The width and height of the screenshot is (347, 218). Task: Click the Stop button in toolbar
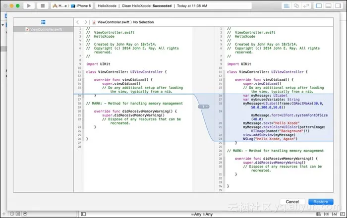43,6
